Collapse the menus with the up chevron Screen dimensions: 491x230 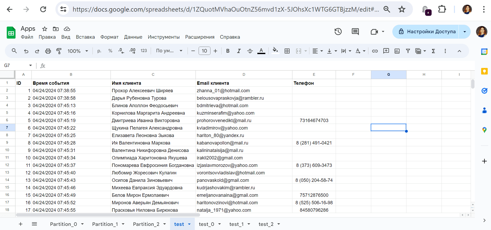tap(459, 51)
